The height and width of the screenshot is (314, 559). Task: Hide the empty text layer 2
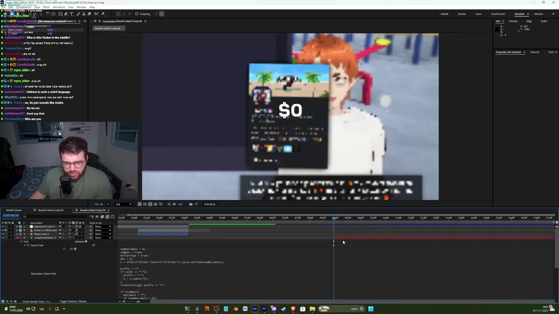pyautogui.click(x=3, y=238)
